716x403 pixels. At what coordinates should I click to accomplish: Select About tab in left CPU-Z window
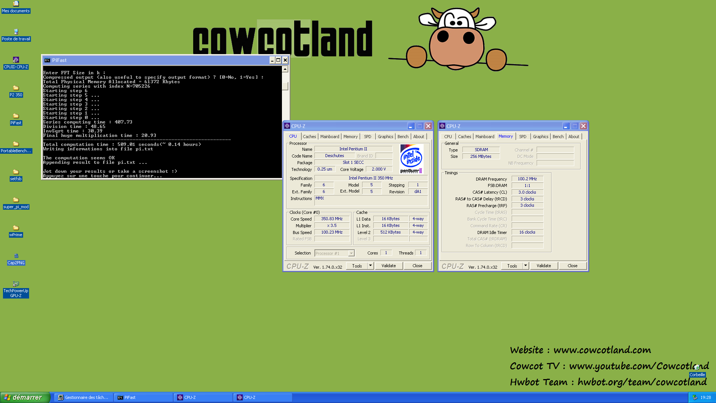click(419, 137)
